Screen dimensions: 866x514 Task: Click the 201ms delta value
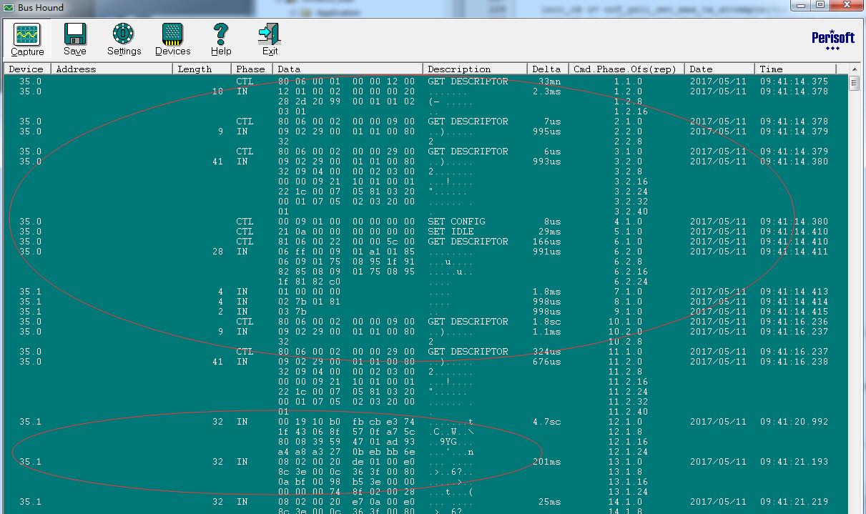click(x=546, y=462)
